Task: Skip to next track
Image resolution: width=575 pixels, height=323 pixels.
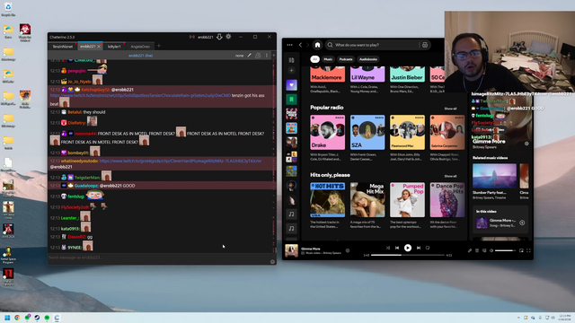Action: tap(419, 248)
